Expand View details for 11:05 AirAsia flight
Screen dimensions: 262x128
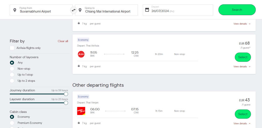pos(242,67)
